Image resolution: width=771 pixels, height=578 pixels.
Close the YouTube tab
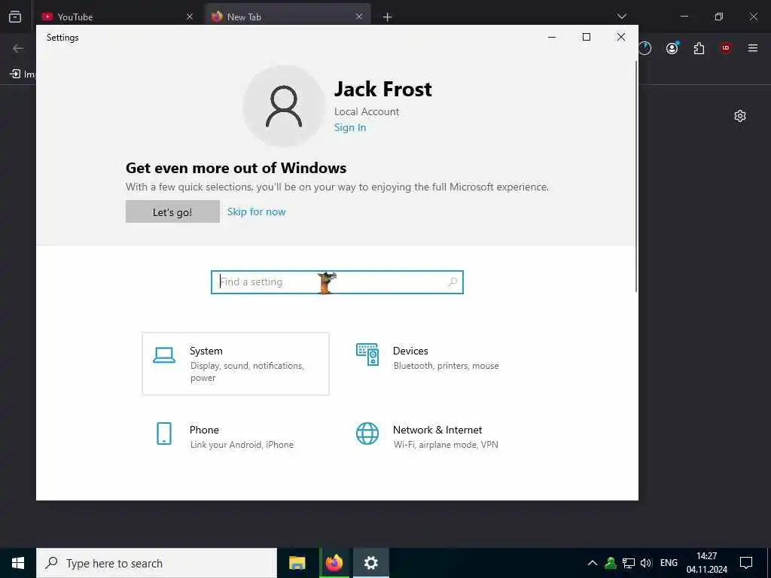click(190, 17)
